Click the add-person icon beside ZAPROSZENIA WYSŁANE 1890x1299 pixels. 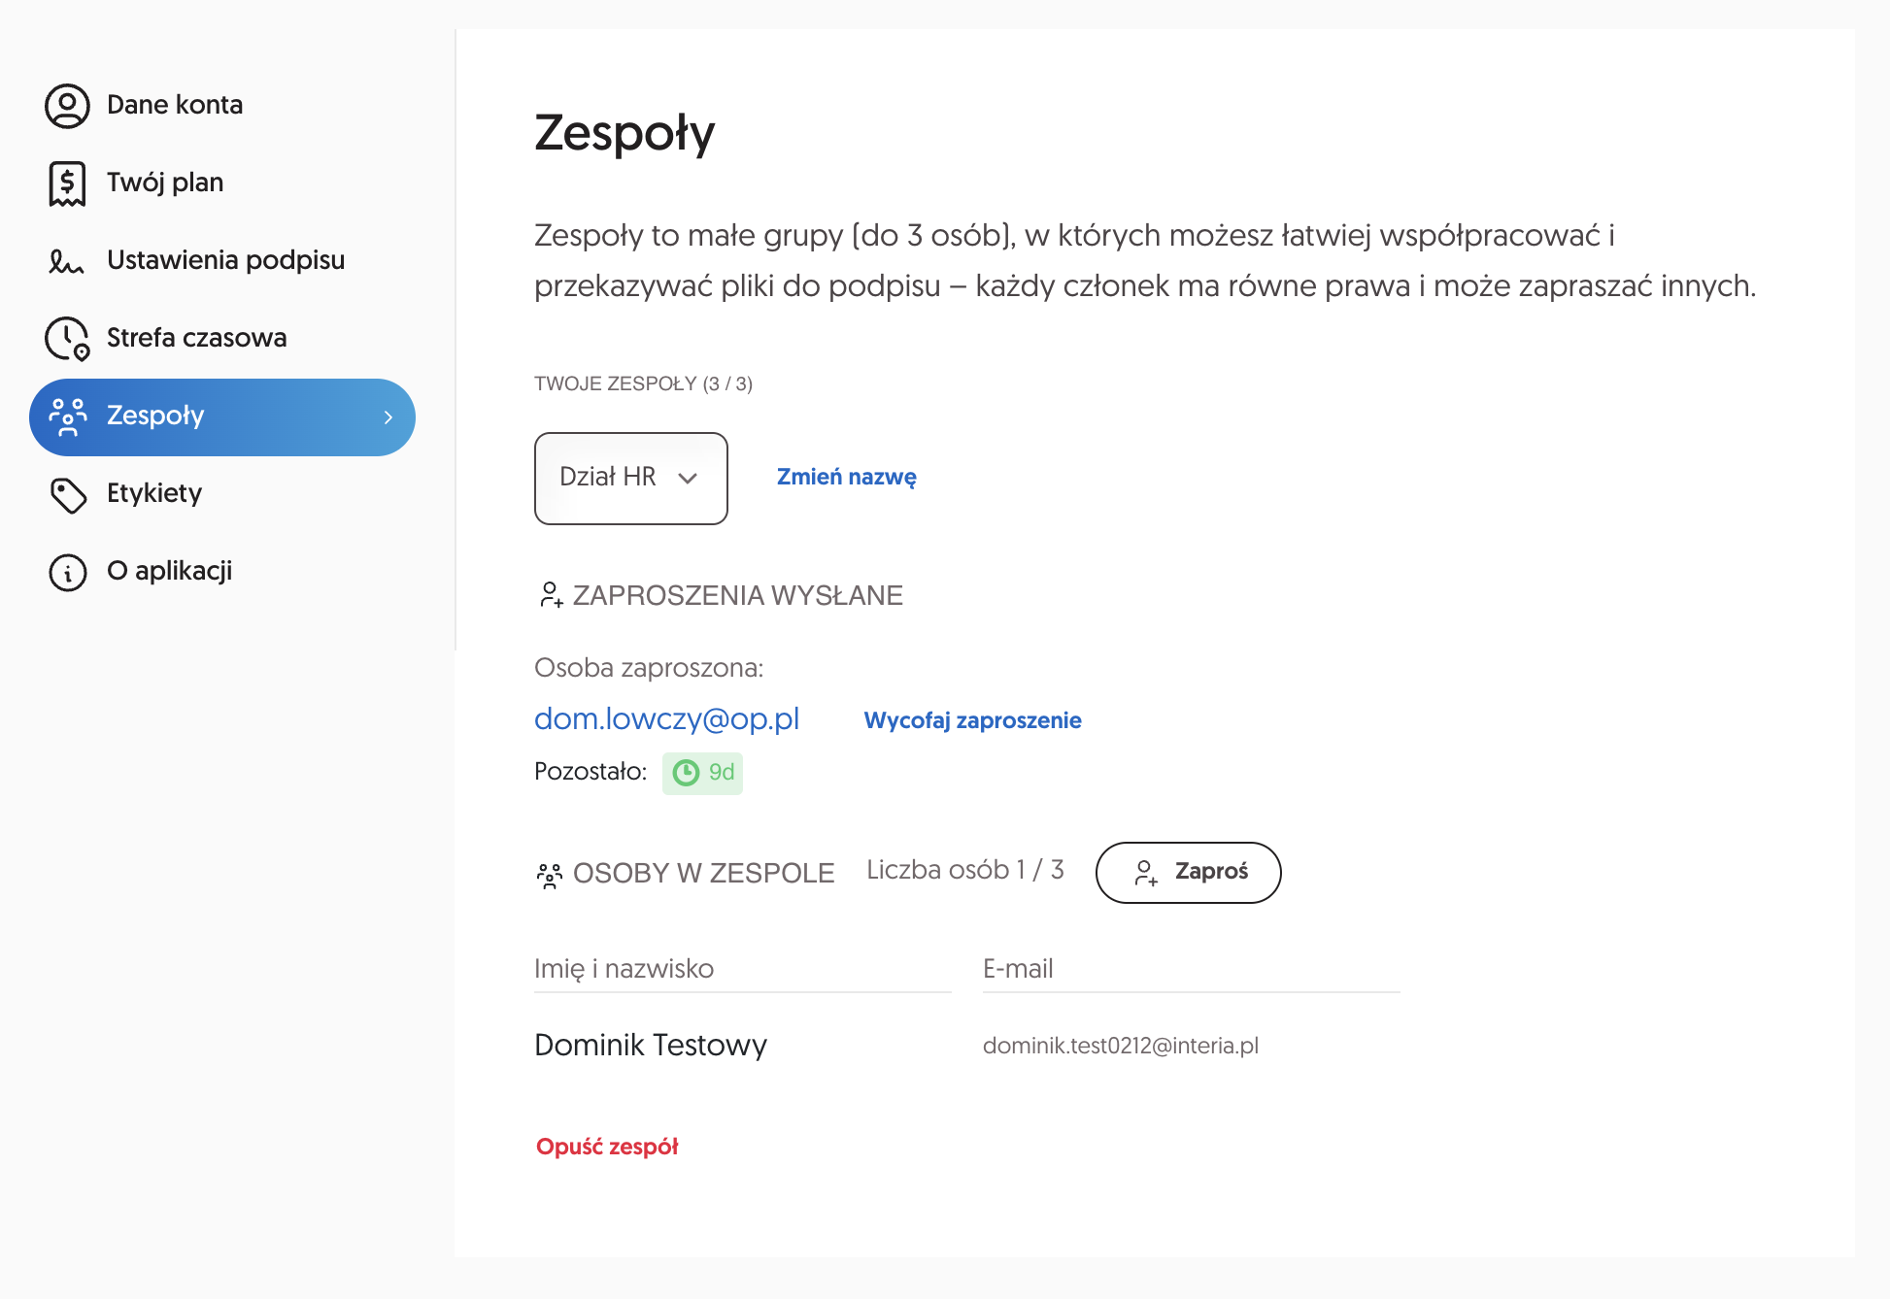(551, 595)
